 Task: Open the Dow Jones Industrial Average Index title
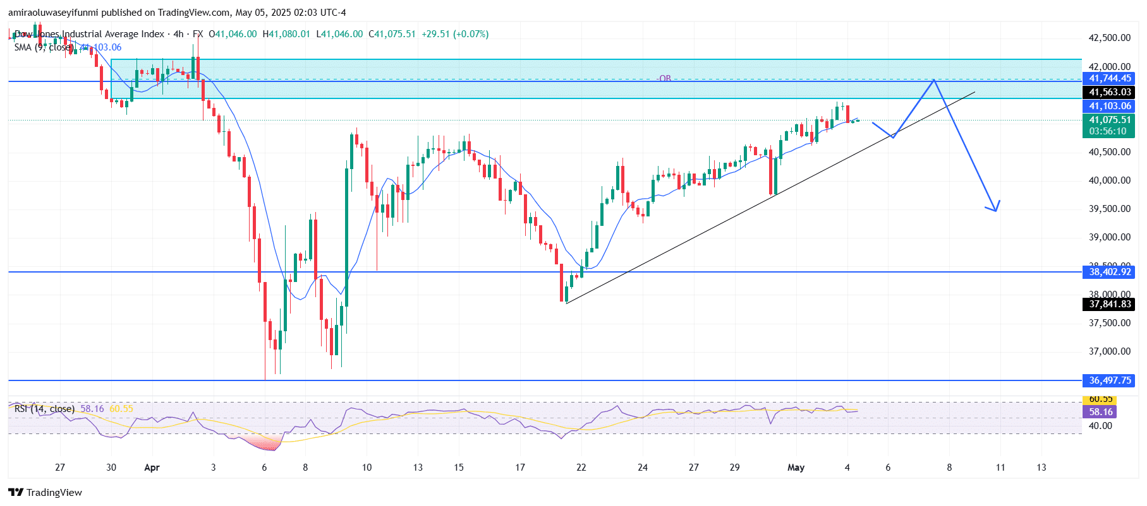click(x=89, y=34)
